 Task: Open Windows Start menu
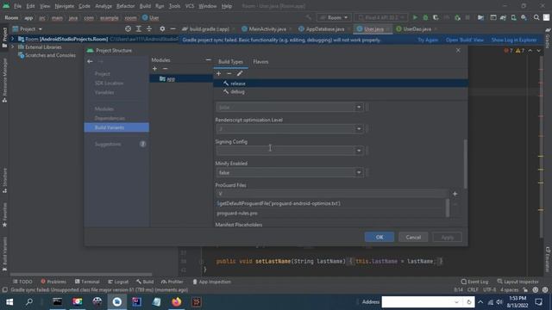pos(9,302)
